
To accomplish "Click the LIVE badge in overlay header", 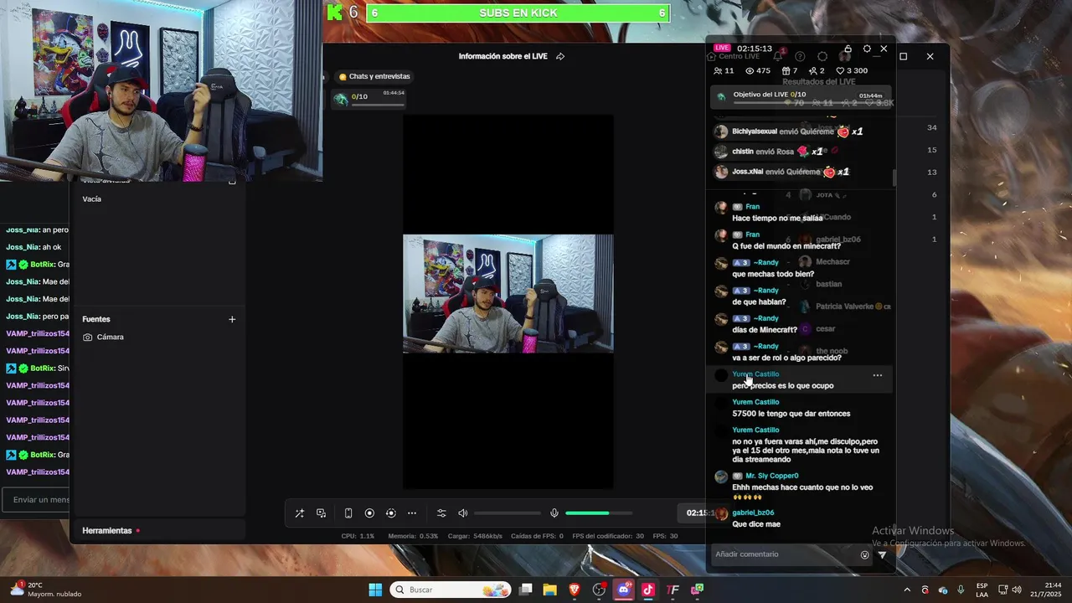I will coord(722,49).
